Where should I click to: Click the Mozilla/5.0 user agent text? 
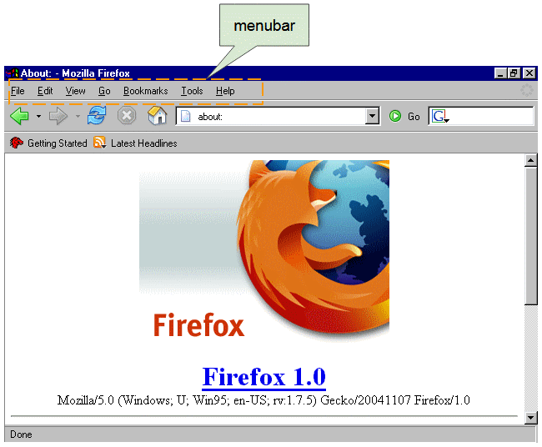(x=263, y=400)
